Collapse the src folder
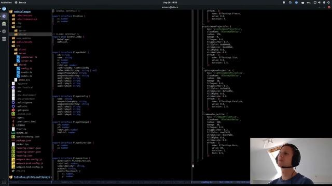 [x=13, y=46]
